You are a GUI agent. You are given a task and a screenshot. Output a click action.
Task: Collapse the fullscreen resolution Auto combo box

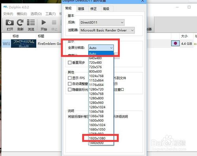pos(101,48)
